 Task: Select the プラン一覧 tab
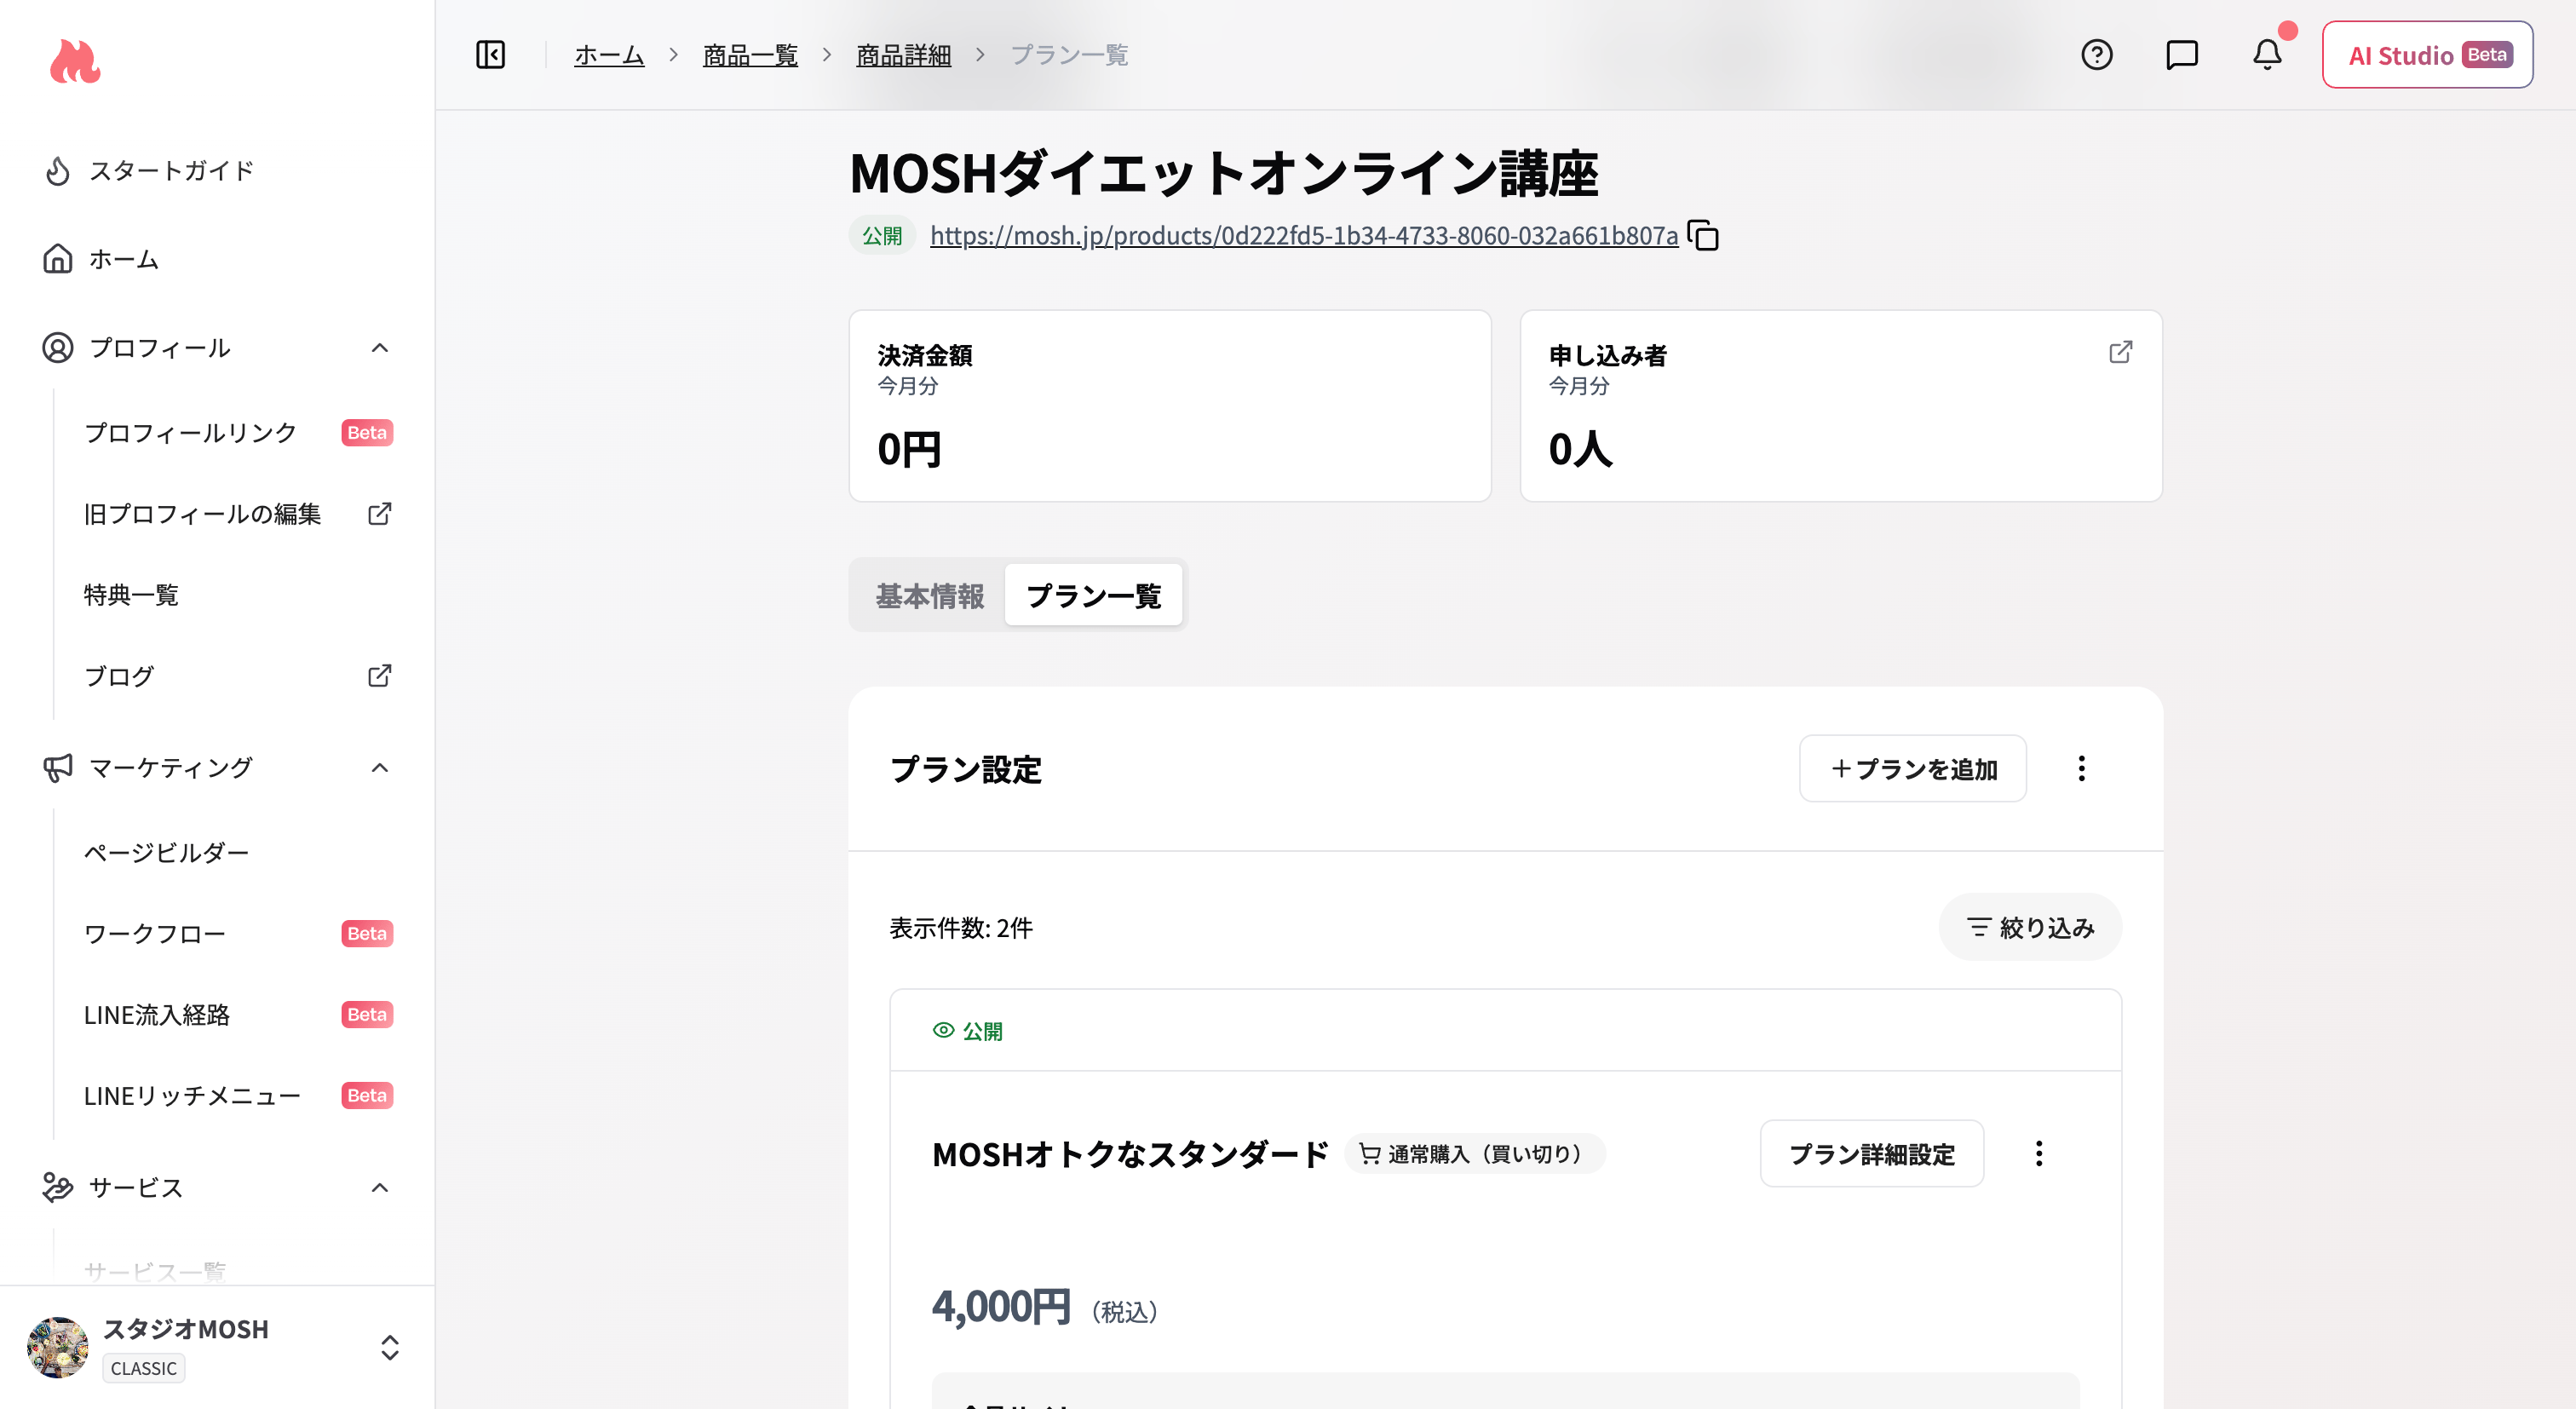click(x=1093, y=595)
